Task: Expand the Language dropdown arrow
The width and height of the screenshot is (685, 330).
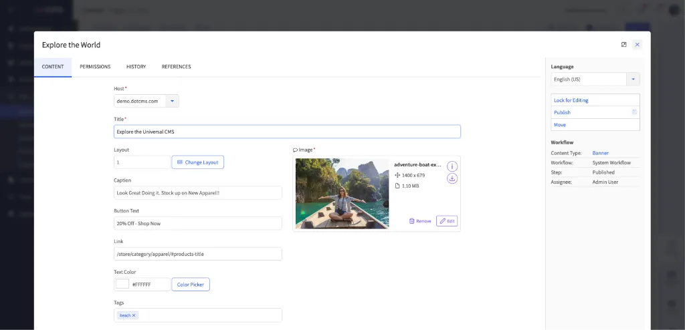Action: [633, 79]
